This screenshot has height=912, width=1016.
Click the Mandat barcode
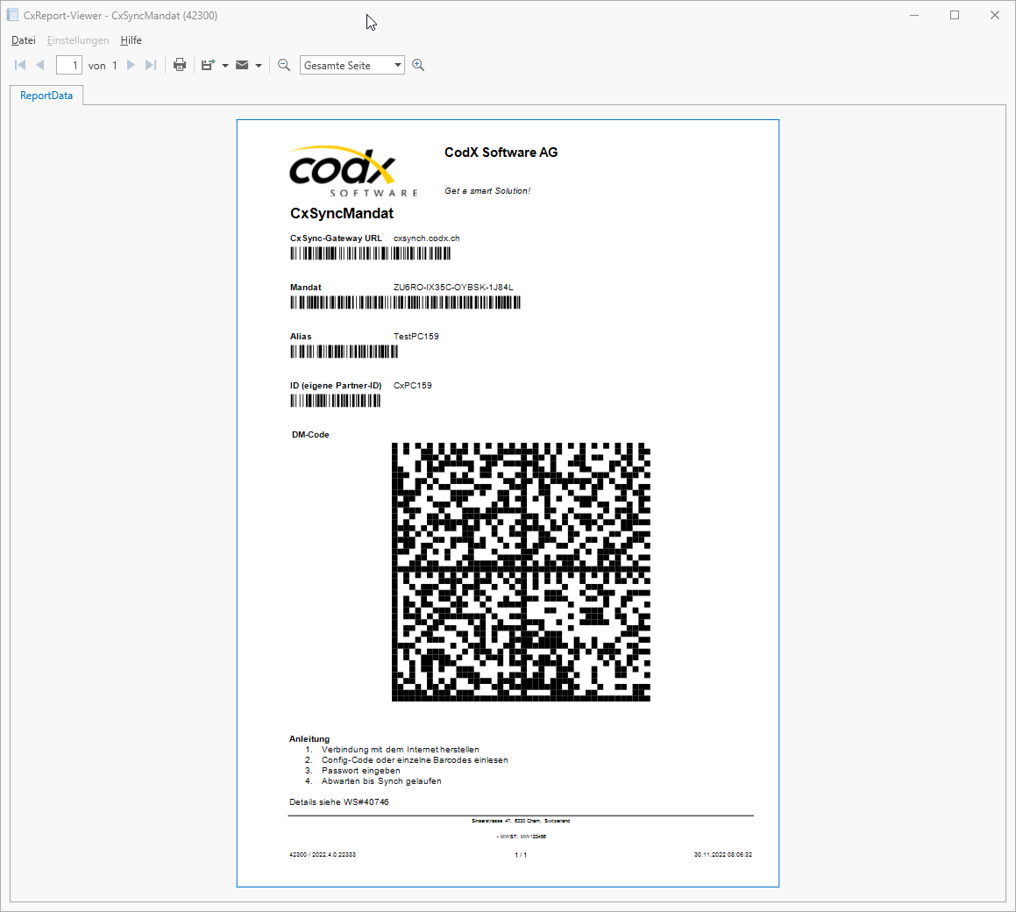click(x=405, y=303)
